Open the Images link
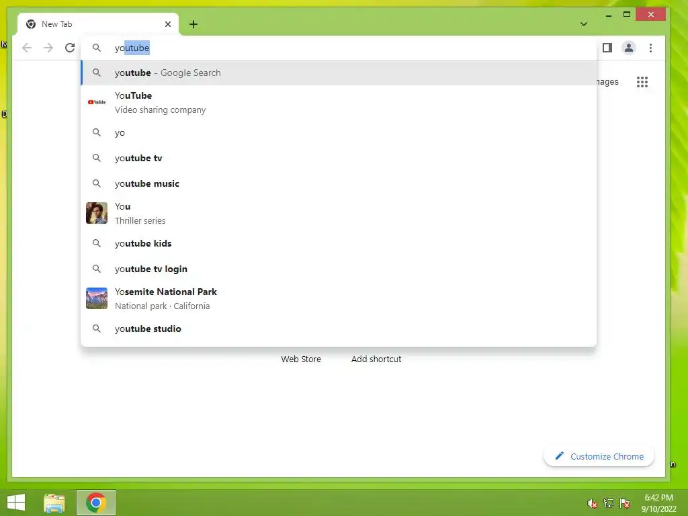 coord(607,82)
